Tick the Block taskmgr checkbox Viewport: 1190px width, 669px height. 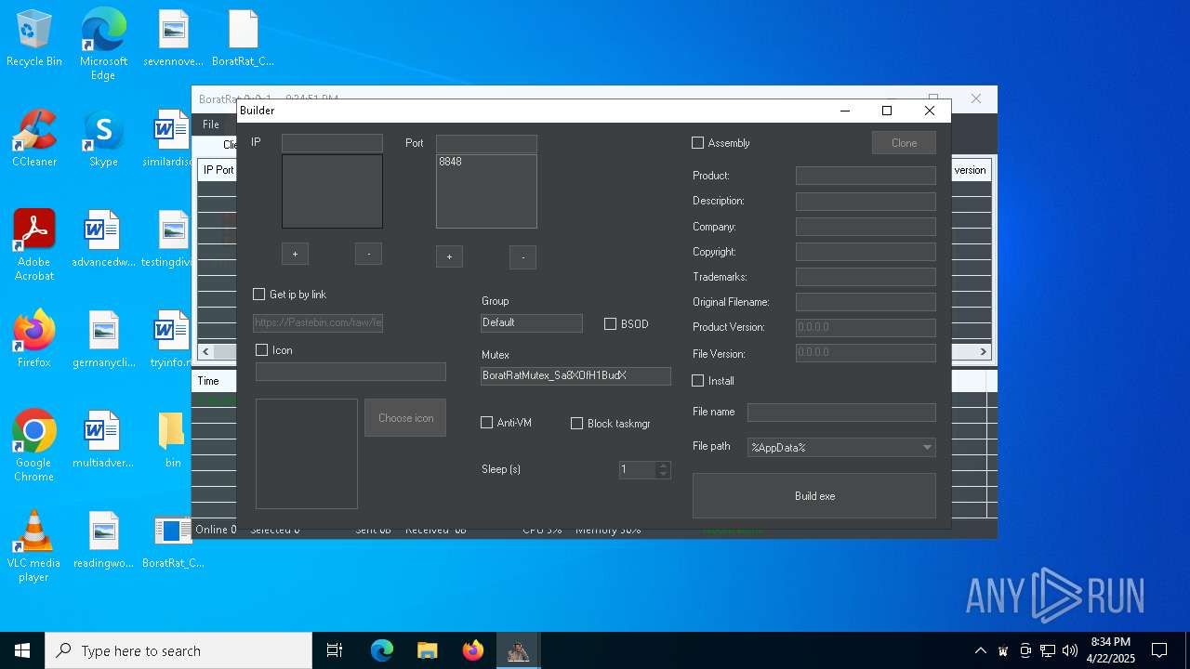click(577, 424)
